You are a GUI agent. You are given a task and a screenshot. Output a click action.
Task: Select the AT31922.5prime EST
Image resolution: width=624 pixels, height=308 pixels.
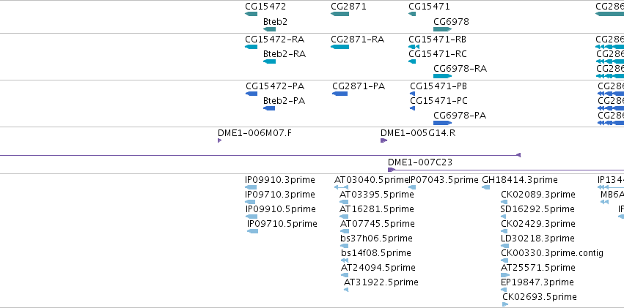pyautogui.click(x=346, y=290)
